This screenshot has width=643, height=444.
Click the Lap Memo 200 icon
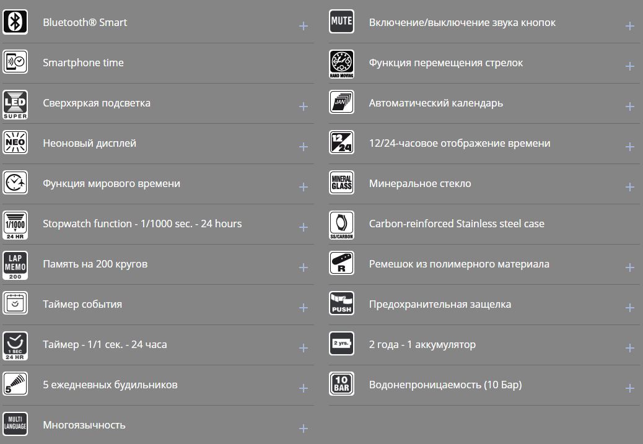point(15,265)
